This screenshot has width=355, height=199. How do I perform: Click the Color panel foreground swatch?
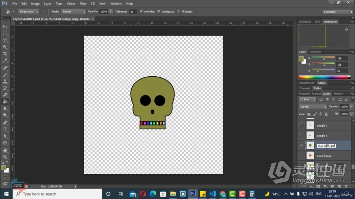301,59
